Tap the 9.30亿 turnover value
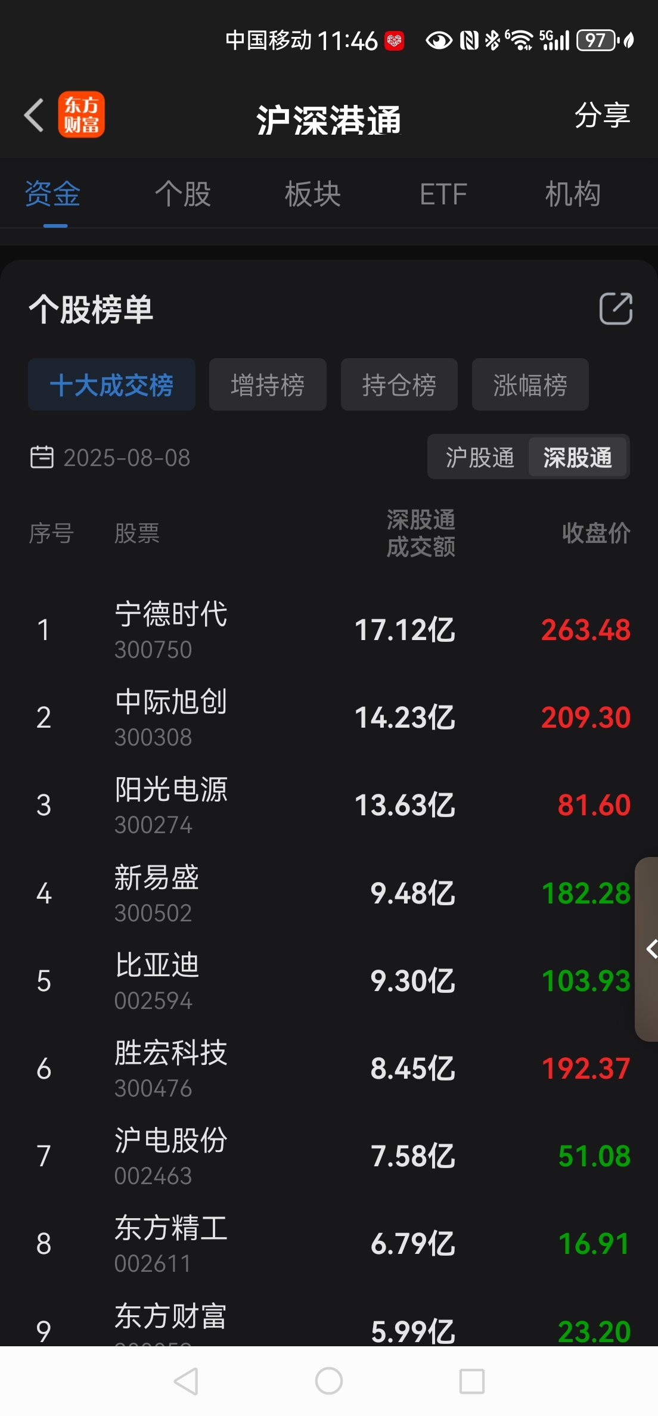Viewport: 658px width, 1416px height. pos(413,981)
